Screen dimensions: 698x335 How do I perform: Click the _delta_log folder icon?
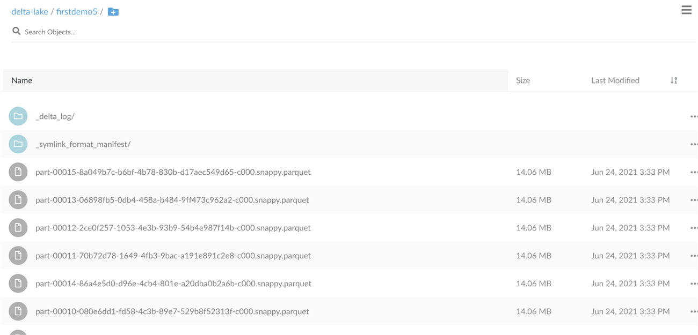pos(18,116)
